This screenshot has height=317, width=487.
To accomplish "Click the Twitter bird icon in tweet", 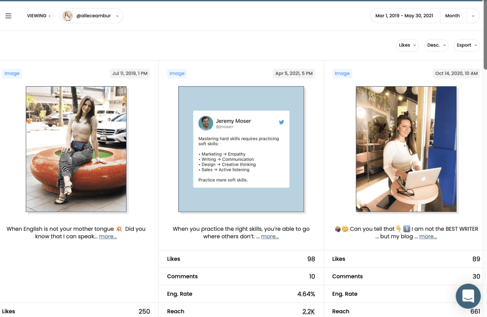I will (x=281, y=122).
